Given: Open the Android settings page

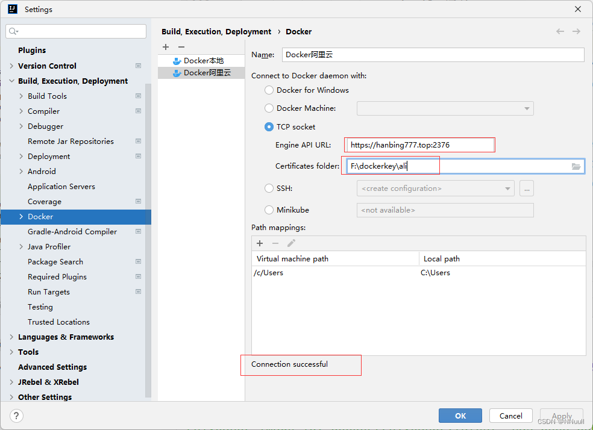Looking at the screenshot, I should 42,171.
